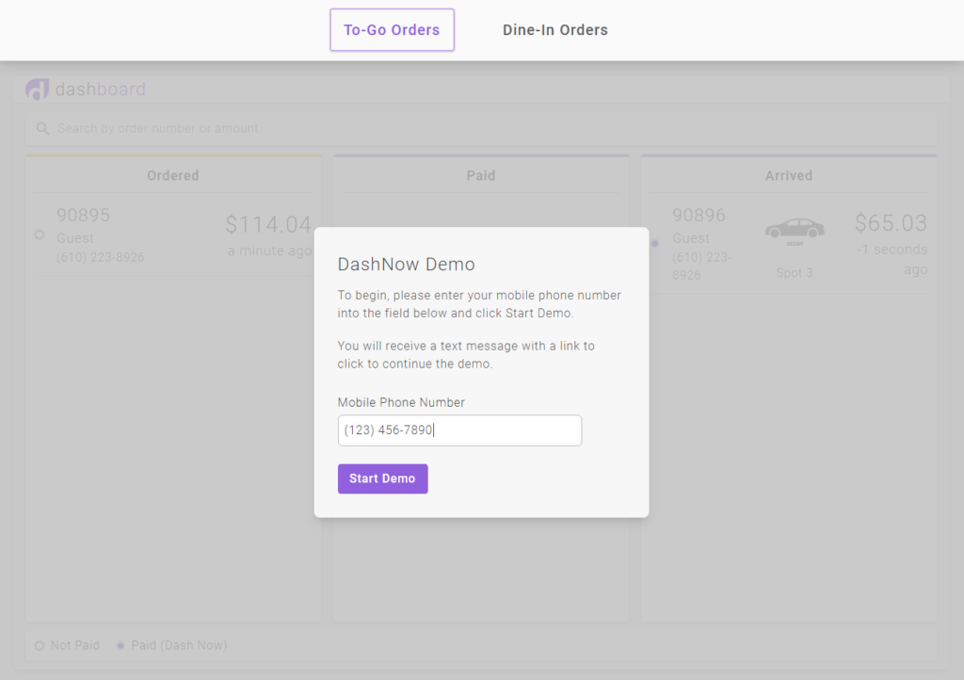Open the Dine-In Orders tab
The image size is (964, 680).
pos(555,29)
